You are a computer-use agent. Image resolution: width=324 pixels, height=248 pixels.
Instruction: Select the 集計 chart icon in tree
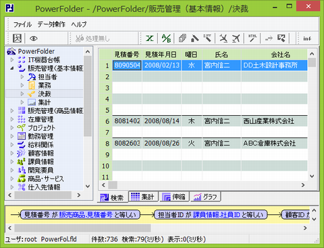(32, 102)
